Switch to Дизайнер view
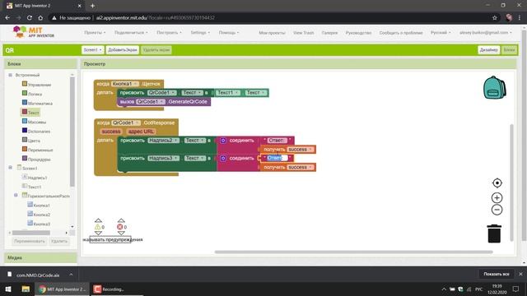 point(488,50)
